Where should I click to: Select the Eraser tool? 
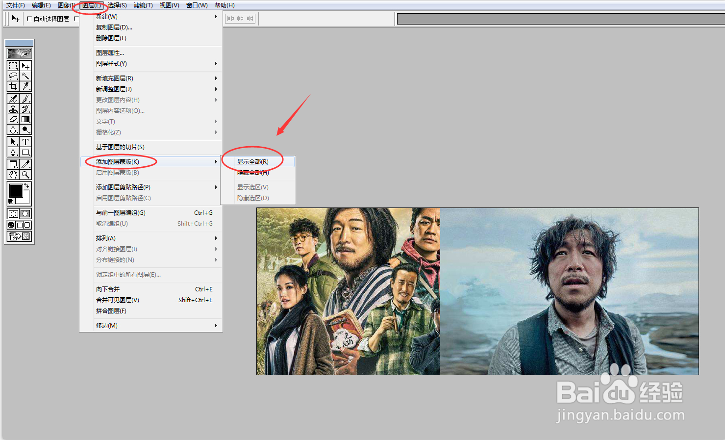[13, 119]
